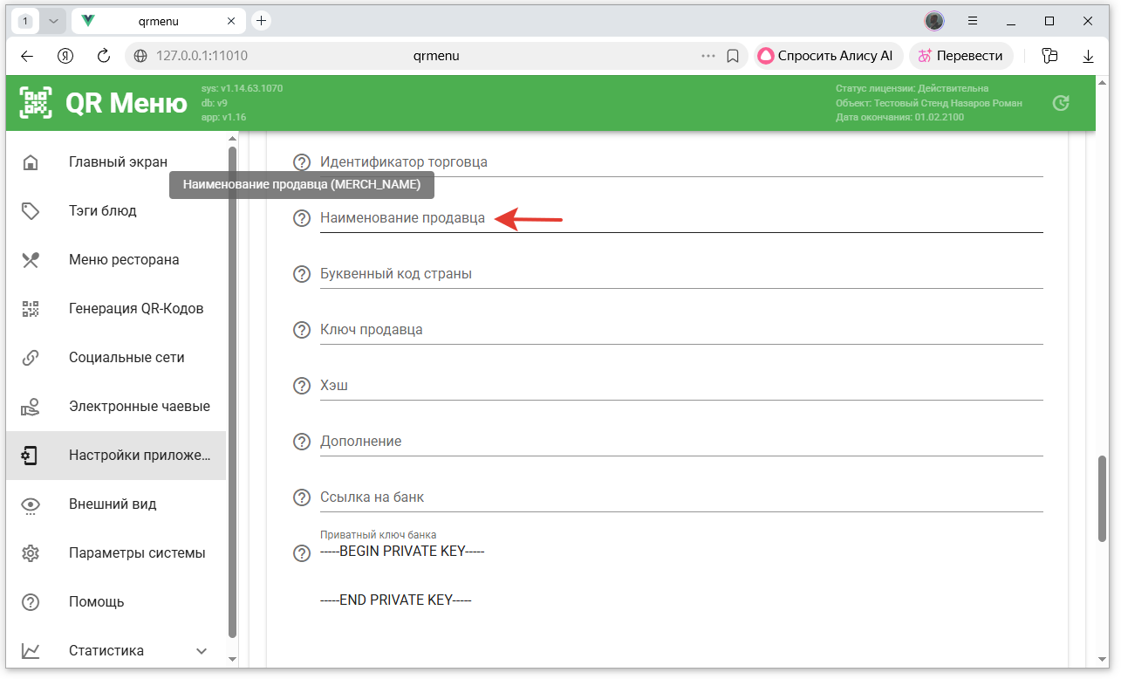
Task: Click help icon next to Буквенный код страны
Action: click(x=302, y=274)
